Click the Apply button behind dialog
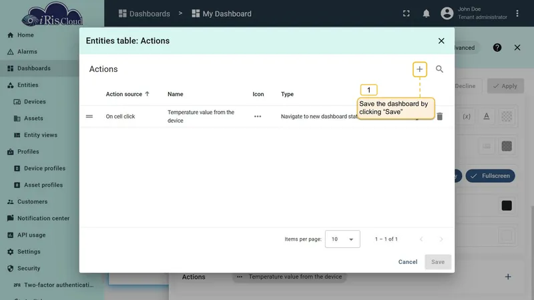 (505, 86)
